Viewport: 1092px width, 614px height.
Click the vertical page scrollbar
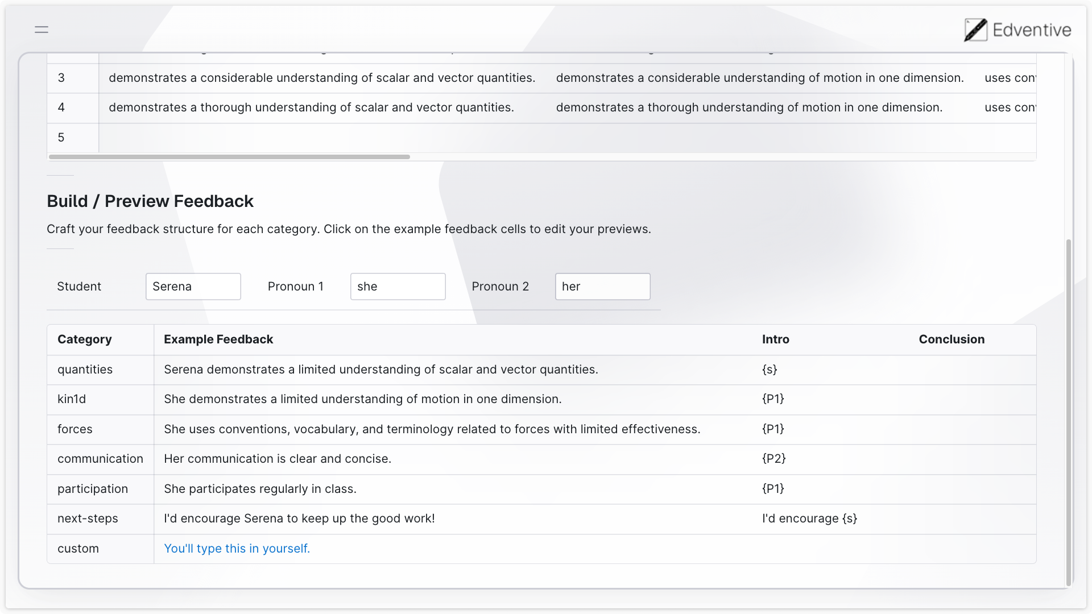click(1069, 412)
